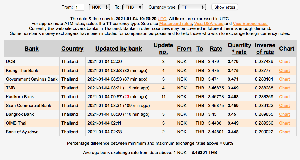The height and width of the screenshot is (160, 300).
Task: Open the Chart link for UOB
Action: click(x=284, y=62)
